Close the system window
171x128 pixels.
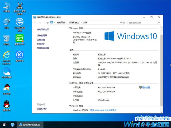coord(159,17)
